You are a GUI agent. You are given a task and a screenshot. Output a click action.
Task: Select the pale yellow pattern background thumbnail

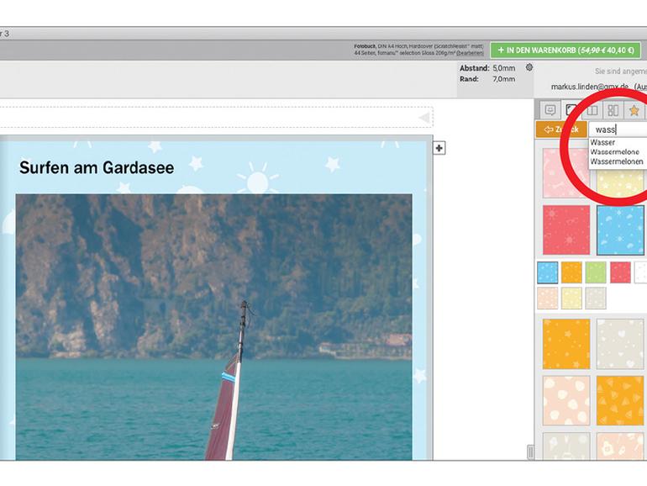click(x=620, y=184)
